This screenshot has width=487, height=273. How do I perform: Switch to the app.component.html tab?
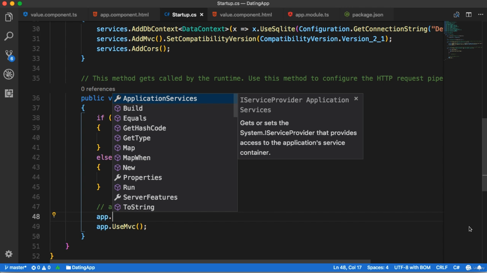click(120, 15)
